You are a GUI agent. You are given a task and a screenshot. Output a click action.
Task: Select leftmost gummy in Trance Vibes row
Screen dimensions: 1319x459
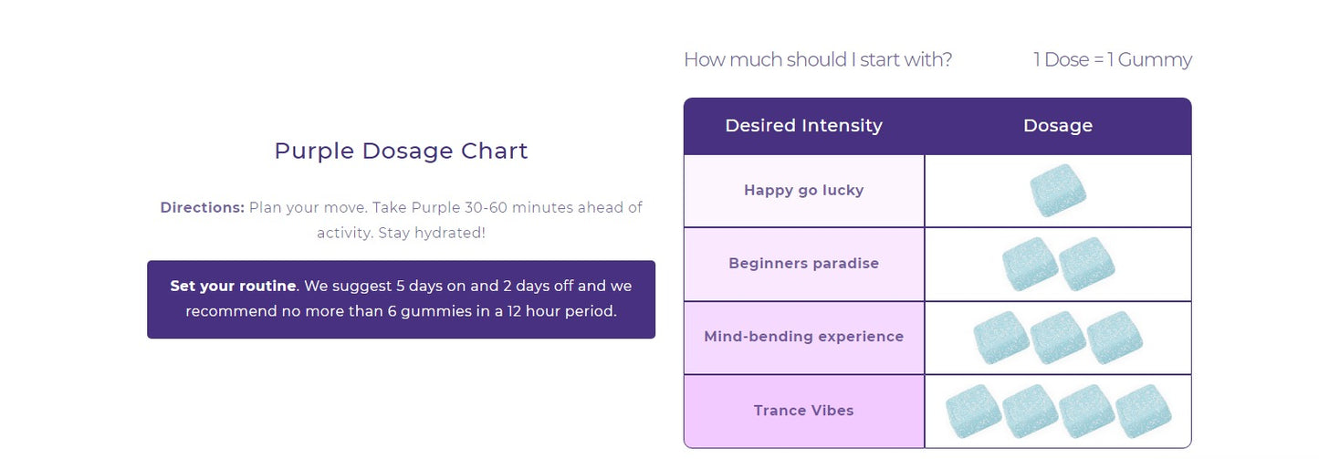click(973, 411)
